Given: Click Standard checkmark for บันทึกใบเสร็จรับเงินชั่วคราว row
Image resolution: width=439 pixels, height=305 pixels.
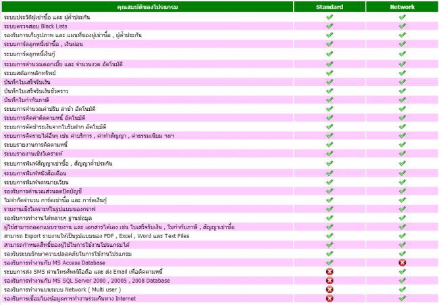Looking at the screenshot, I should (330, 91).
